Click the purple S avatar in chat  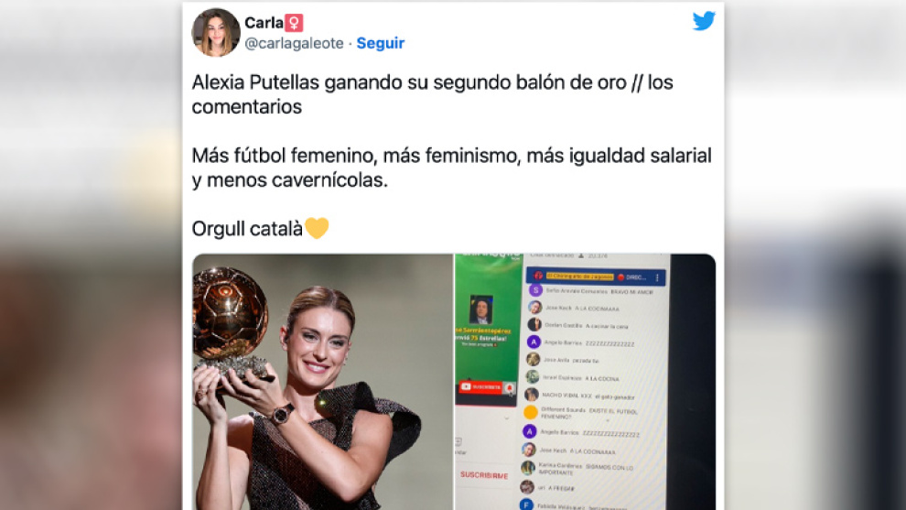tap(535, 290)
